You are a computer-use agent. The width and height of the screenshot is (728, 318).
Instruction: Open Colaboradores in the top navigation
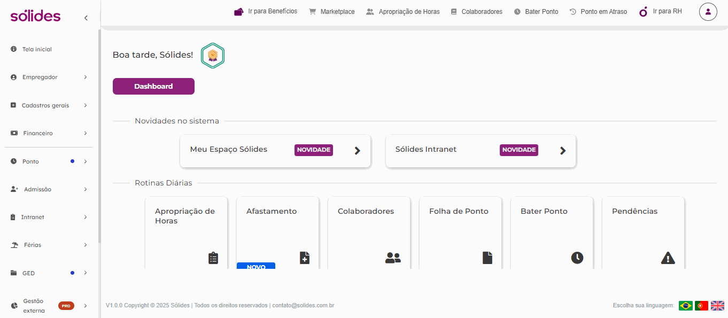coord(476,12)
